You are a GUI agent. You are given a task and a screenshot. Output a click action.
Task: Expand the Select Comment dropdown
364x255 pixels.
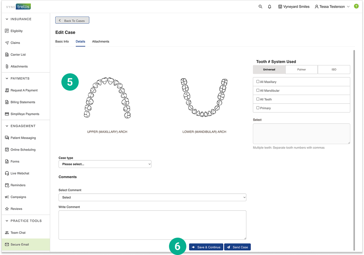152,198
